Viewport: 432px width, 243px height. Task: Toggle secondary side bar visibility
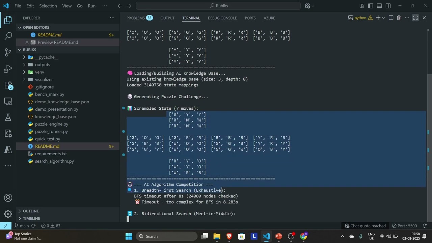tap(388, 6)
